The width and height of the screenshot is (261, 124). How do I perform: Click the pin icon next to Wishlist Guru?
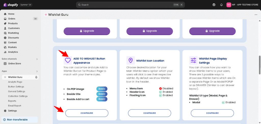tap(36, 77)
